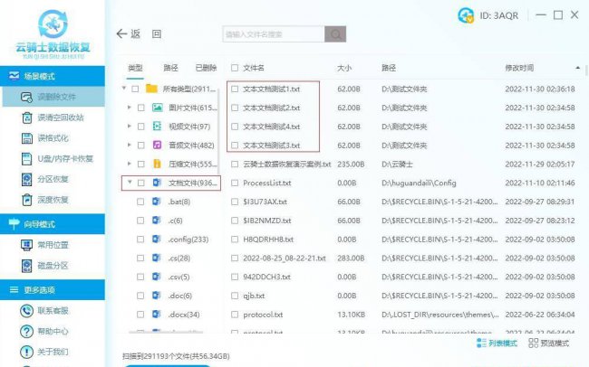Focus the file name search field
The height and width of the screenshot is (367, 589).
(x=274, y=34)
